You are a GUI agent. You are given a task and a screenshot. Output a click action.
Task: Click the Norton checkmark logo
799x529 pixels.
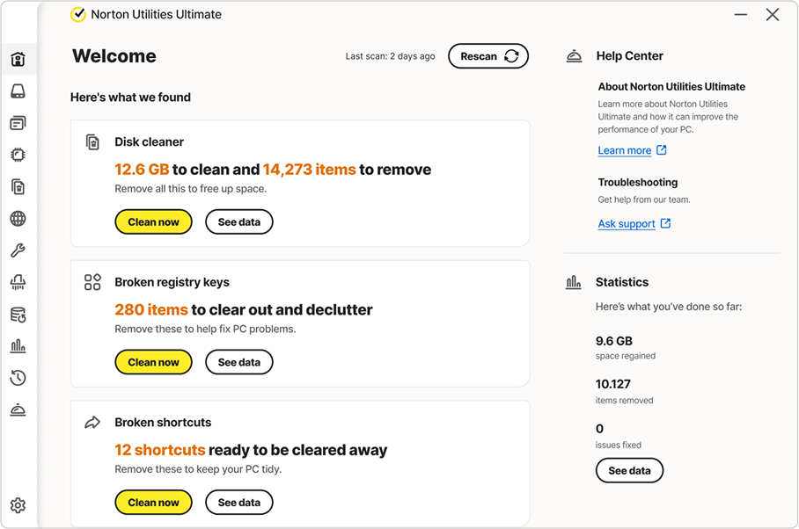tap(78, 14)
